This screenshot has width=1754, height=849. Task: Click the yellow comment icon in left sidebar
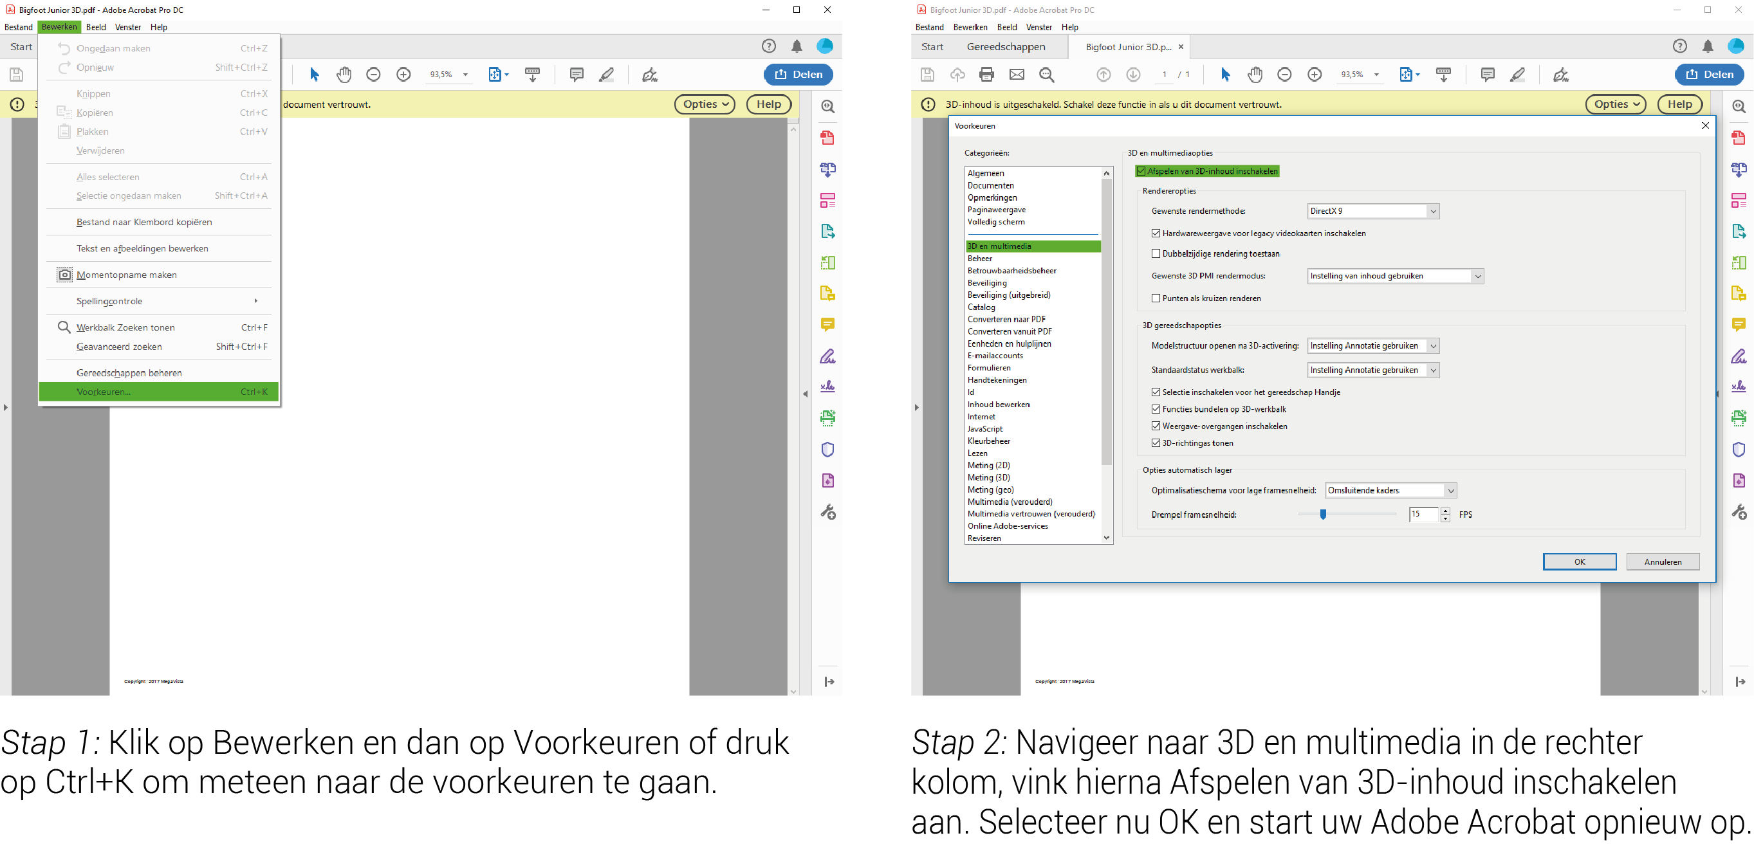pyautogui.click(x=828, y=325)
